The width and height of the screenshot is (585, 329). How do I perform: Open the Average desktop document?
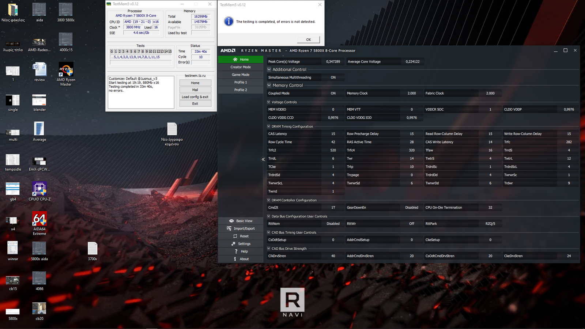pyautogui.click(x=39, y=132)
